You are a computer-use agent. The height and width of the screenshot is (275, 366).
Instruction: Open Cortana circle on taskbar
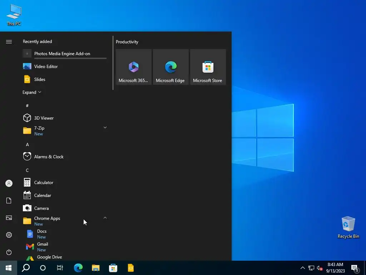pyautogui.click(x=43, y=268)
